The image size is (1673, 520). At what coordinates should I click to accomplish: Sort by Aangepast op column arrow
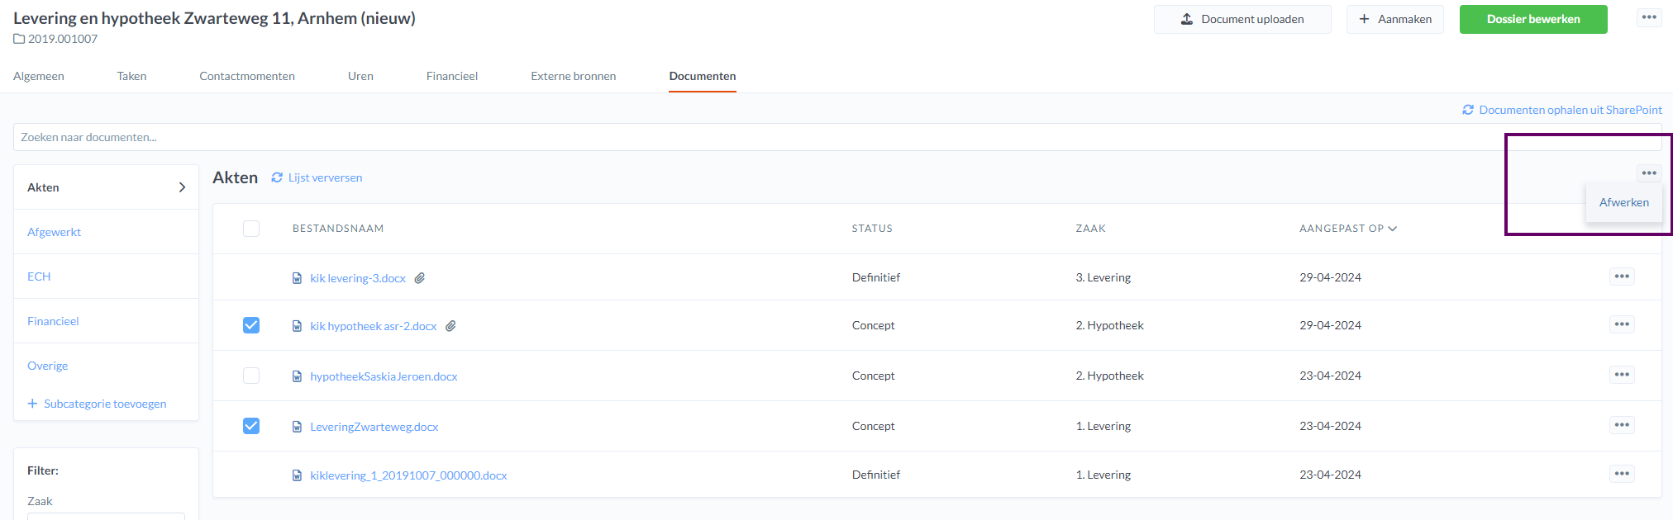point(1393,229)
